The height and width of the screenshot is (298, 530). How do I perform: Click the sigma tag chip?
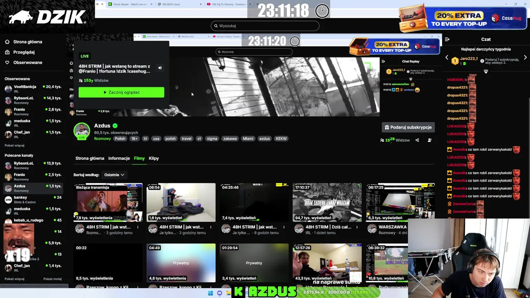pos(212,139)
